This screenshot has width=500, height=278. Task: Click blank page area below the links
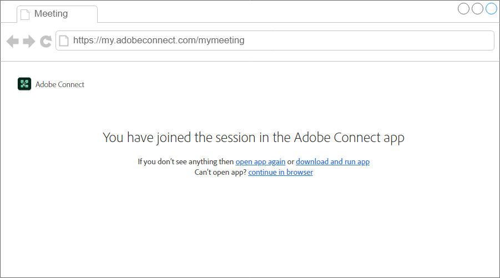pos(250,226)
